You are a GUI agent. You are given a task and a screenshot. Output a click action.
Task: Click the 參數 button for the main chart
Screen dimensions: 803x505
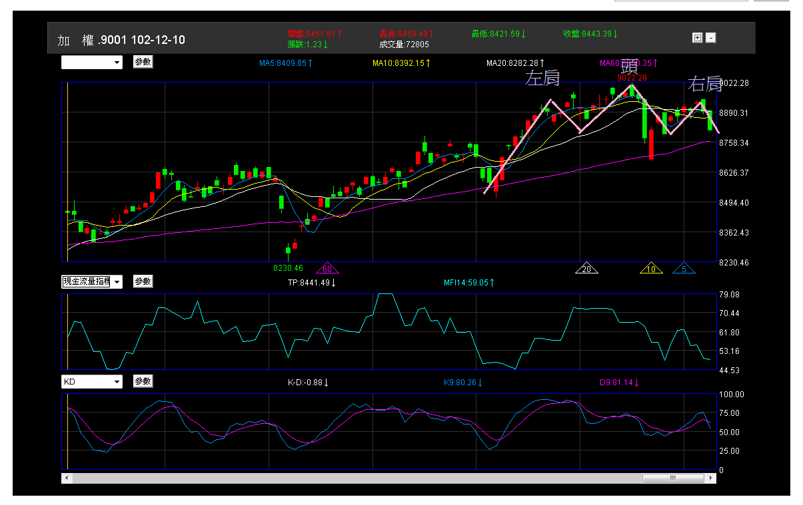(143, 62)
